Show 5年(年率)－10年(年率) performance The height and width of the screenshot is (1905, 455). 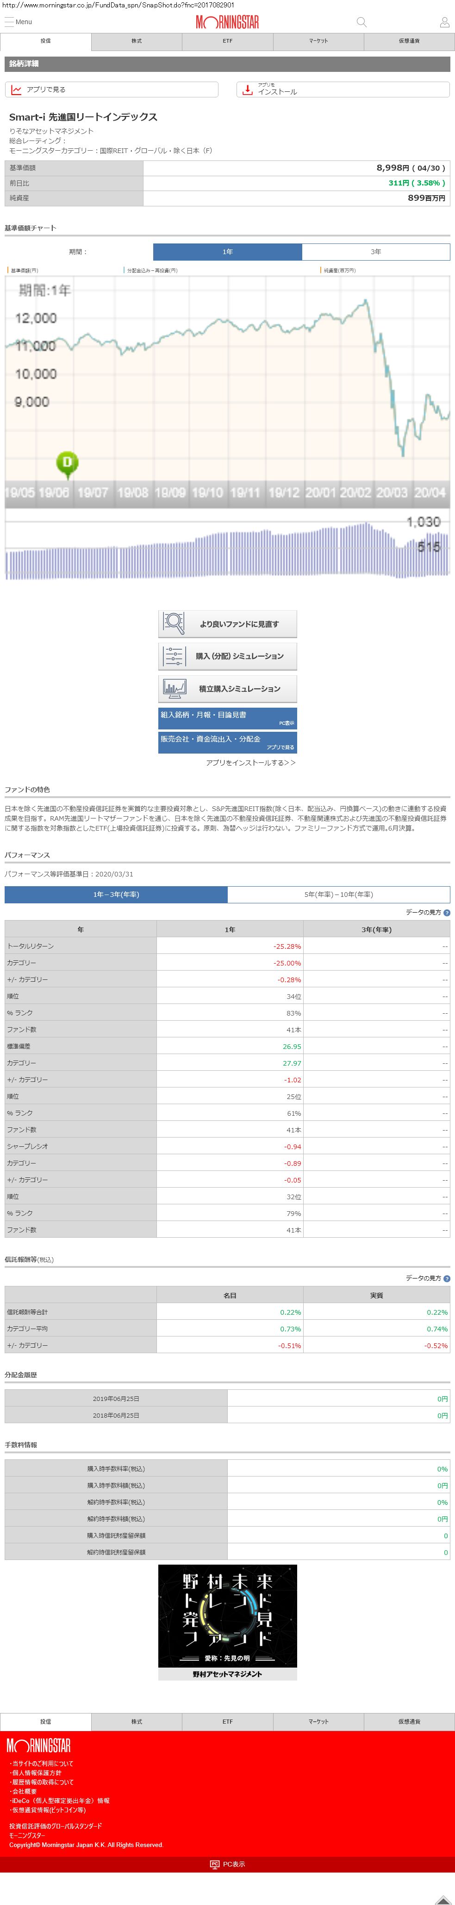[338, 895]
